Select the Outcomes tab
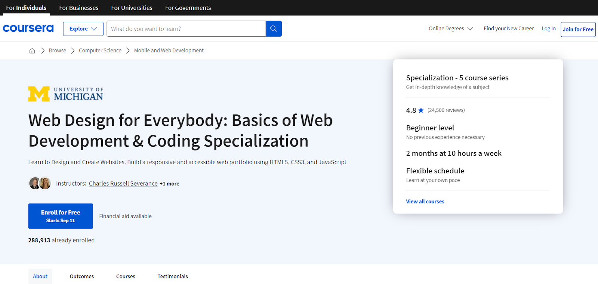 [x=82, y=277]
